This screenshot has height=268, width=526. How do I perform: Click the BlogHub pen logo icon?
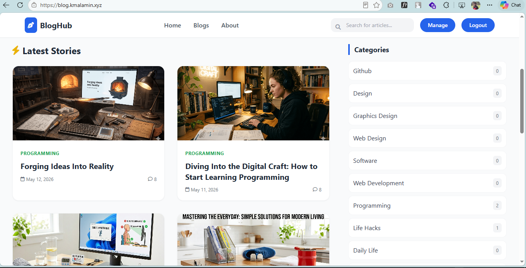[31, 25]
